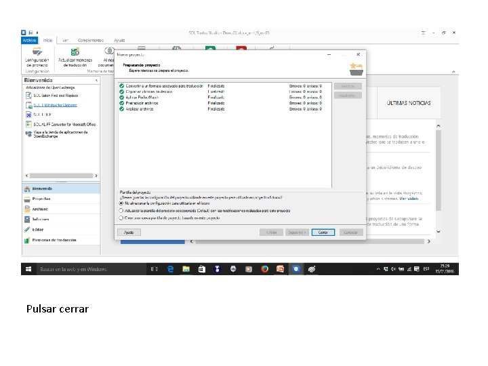The image size is (488, 366).
Task: Open the Archivo tab
Action: pos(30,41)
